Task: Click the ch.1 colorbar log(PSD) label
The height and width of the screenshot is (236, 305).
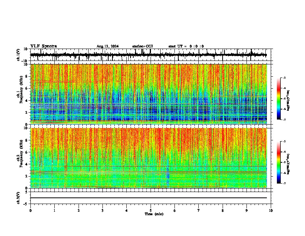Action: click(288, 101)
